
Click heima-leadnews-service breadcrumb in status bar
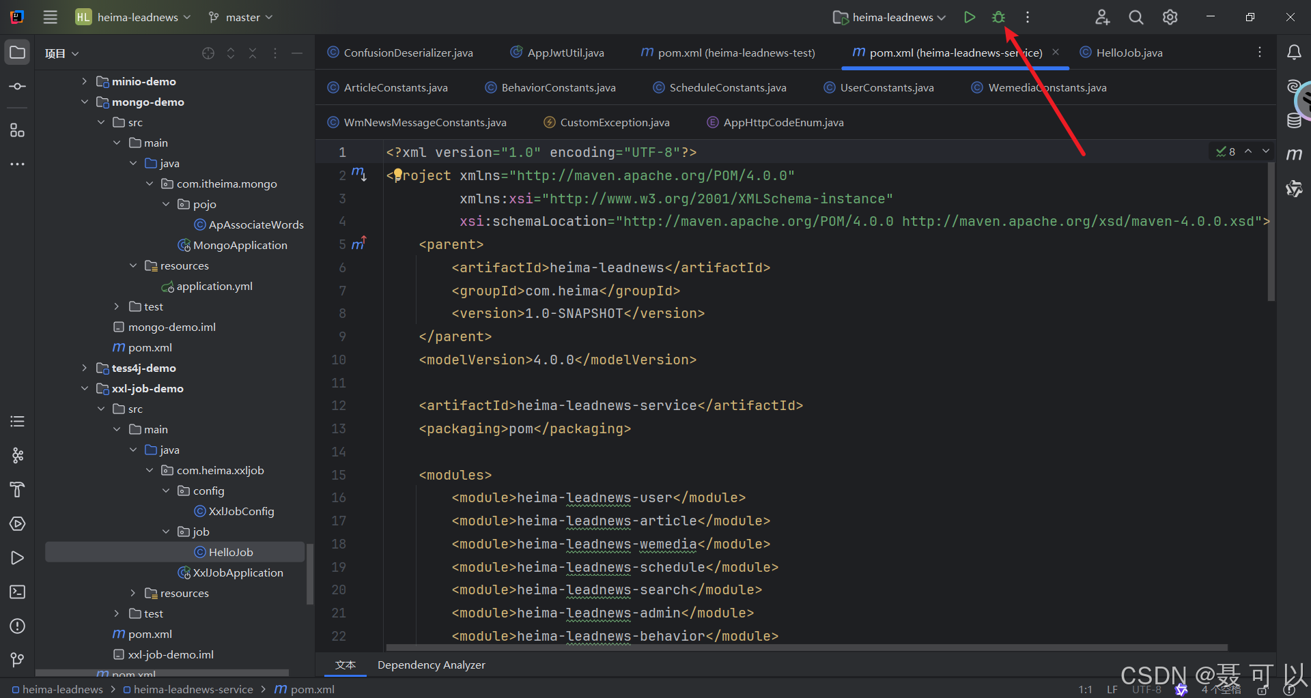188,689
